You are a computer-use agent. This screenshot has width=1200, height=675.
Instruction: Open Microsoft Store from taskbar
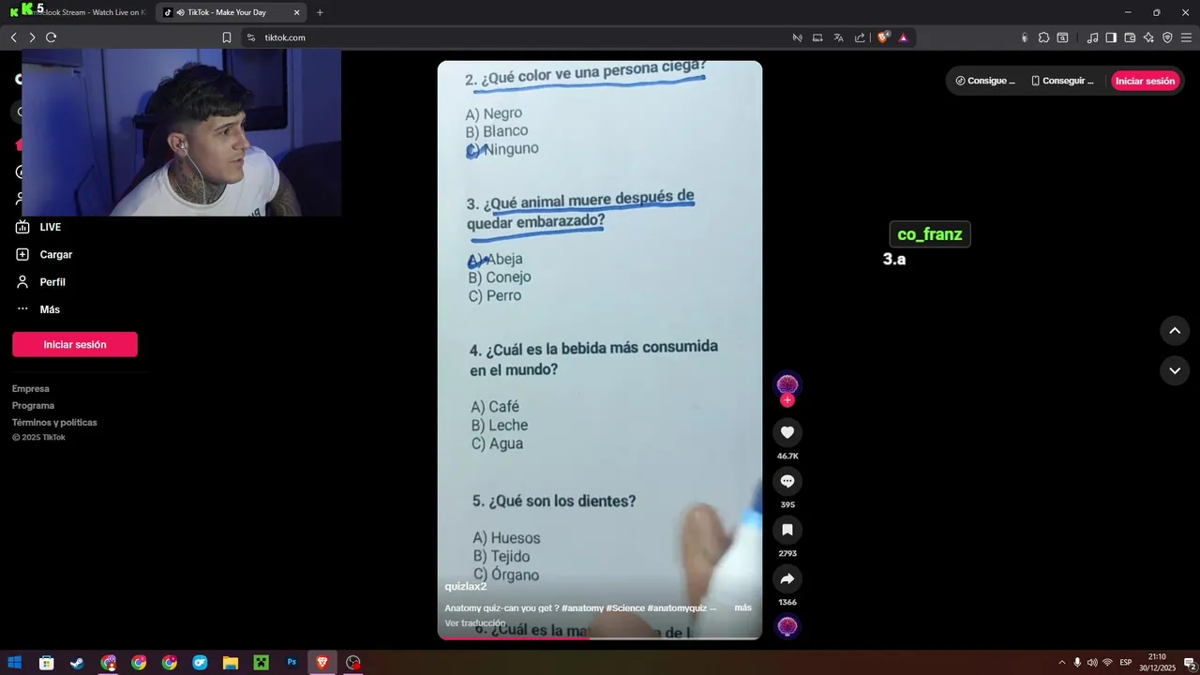(x=46, y=662)
